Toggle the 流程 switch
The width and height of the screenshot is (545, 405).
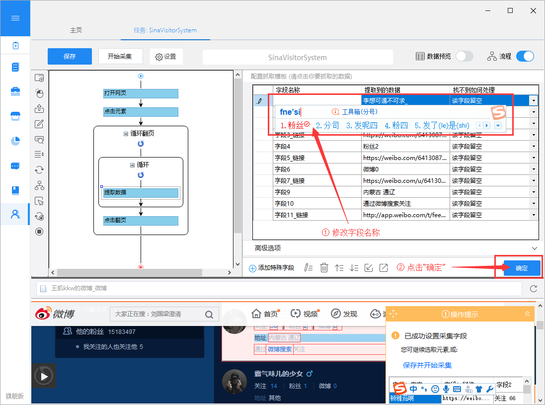[x=525, y=56]
